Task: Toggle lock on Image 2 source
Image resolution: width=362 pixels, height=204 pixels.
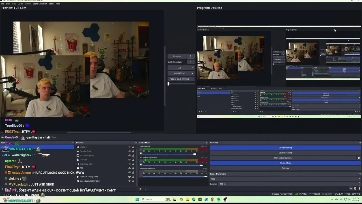Action: [133, 147]
